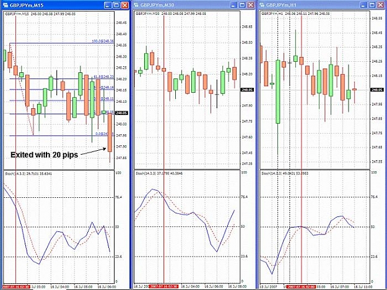Minimize the GBPJPYm,M15 chart window

[x=108, y=5]
